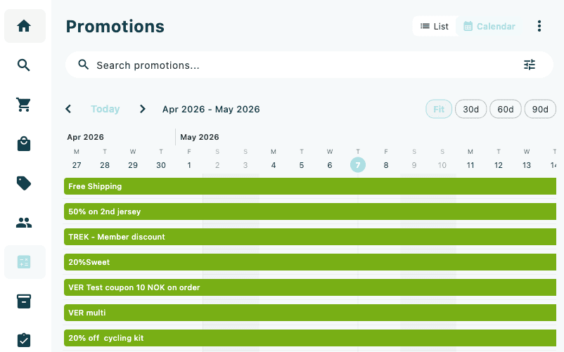Select the 60d range option
The width and height of the screenshot is (564, 352).
(506, 109)
